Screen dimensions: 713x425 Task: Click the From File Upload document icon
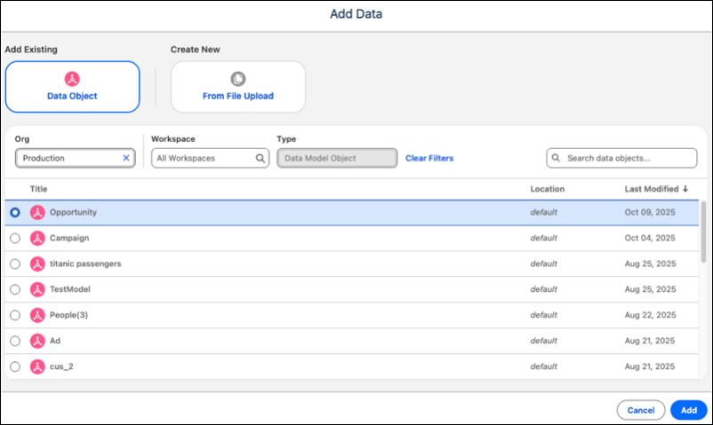pyautogui.click(x=238, y=79)
